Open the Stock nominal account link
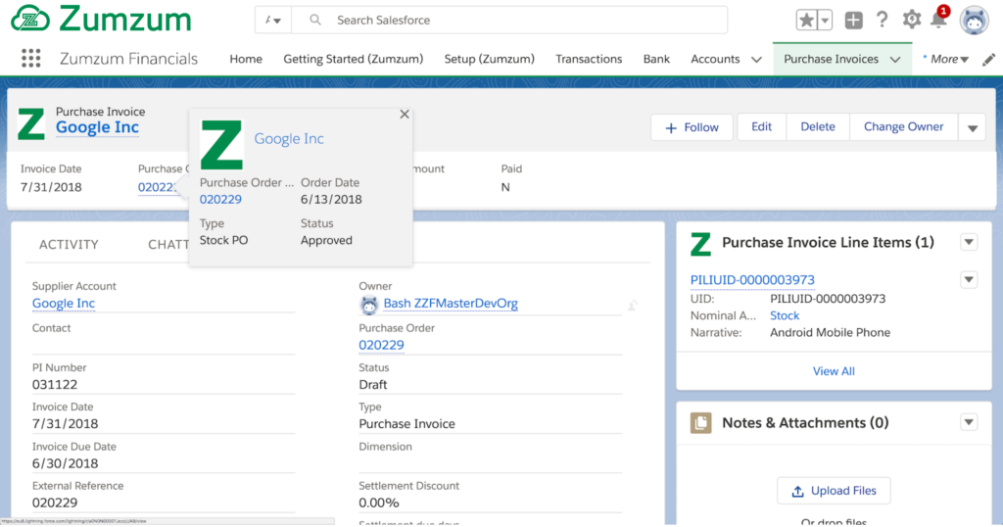Image resolution: width=1003 pixels, height=527 pixels. (x=785, y=315)
